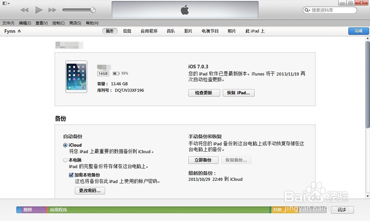Click the 恢复备份... button
Screen dimensions: 370x221
point(236,160)
